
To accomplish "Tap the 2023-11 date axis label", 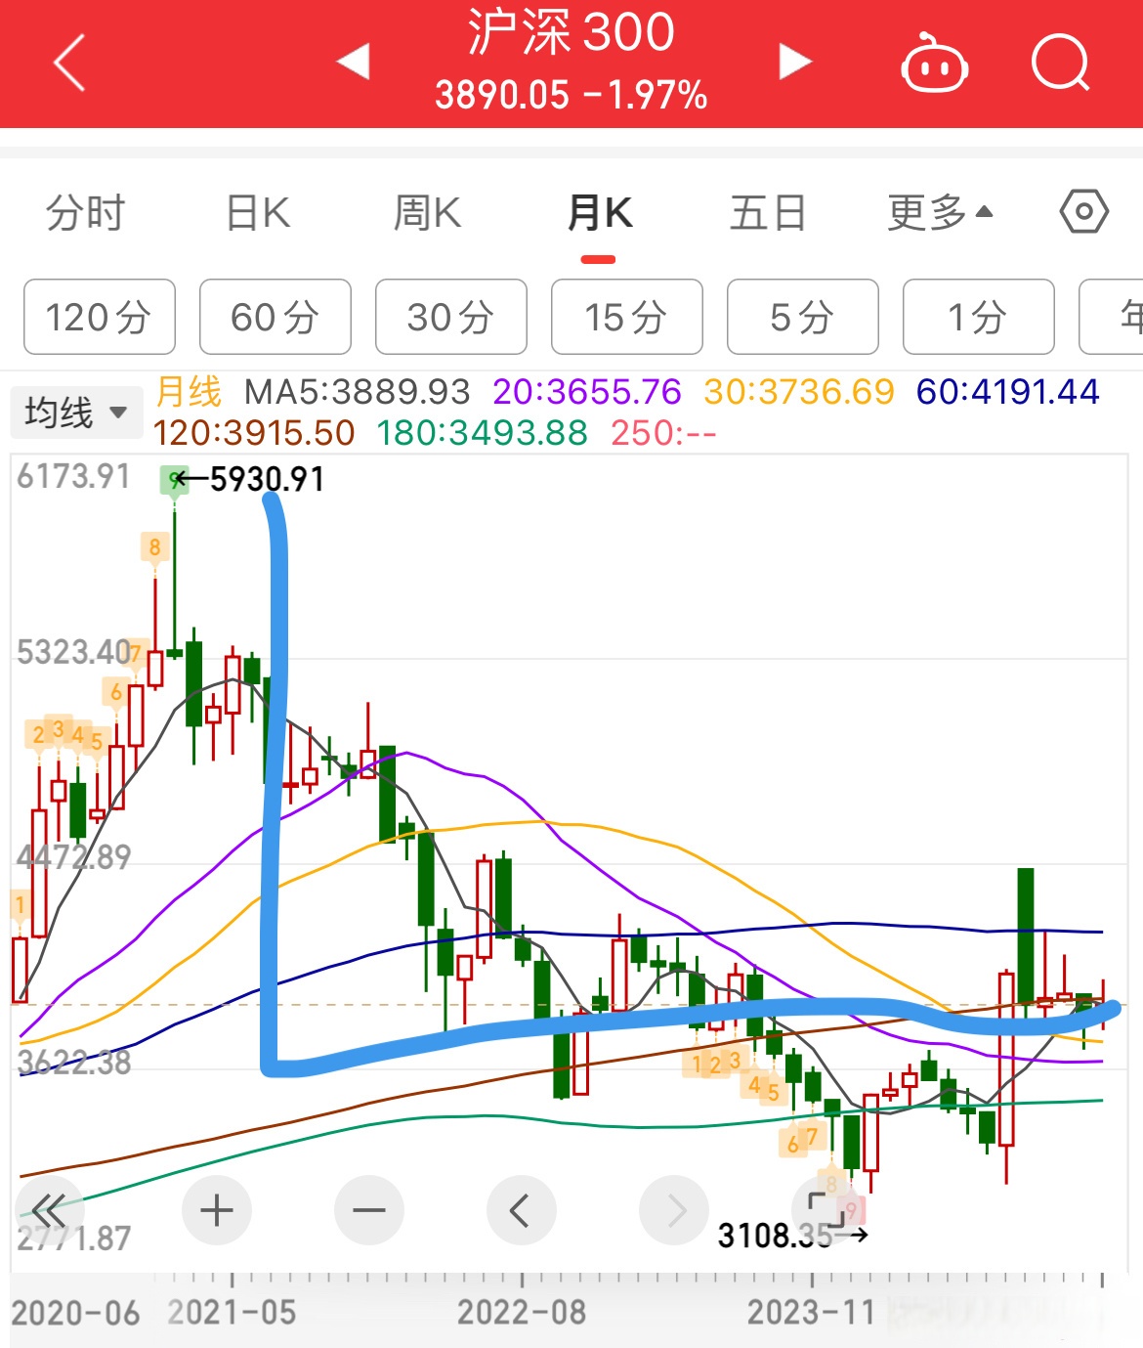I will click(x=811, y=1312).
